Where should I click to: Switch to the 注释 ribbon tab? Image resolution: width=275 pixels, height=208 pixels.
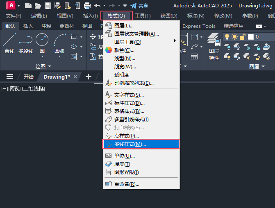pyautogui.click(x=46, y=26)
